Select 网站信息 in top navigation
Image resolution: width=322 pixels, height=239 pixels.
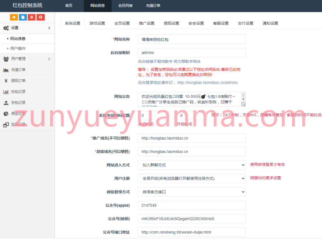97,6
